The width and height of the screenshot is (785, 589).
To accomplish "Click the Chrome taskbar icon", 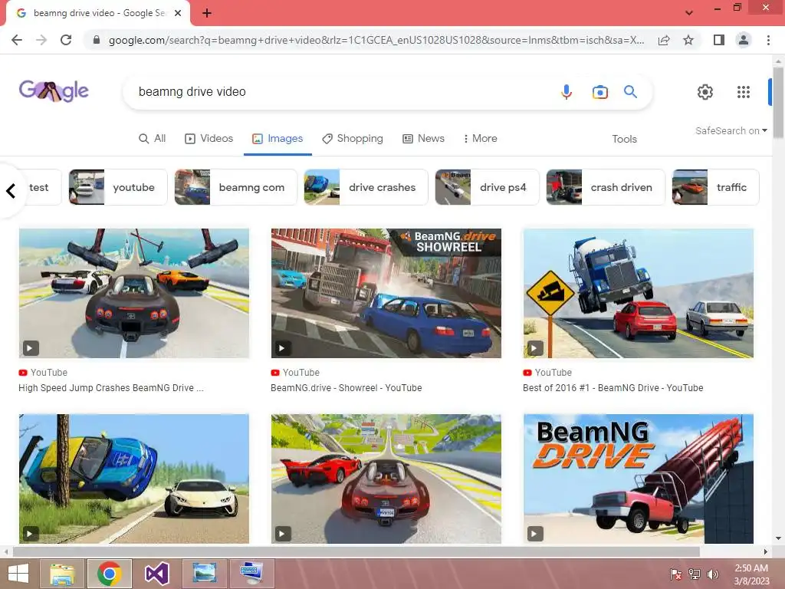I will [x=110, y=574].
